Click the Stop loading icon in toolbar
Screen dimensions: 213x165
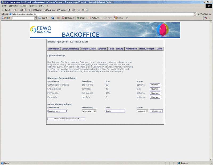(x=21, y=10)
